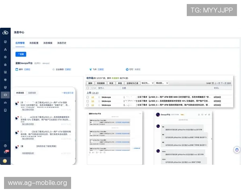Click bell icon in Devops平台 chat header
Screen dimensions: 241x193
click(199, 115)
